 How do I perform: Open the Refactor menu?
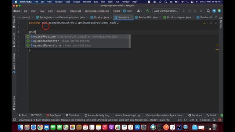pos(87,2)
